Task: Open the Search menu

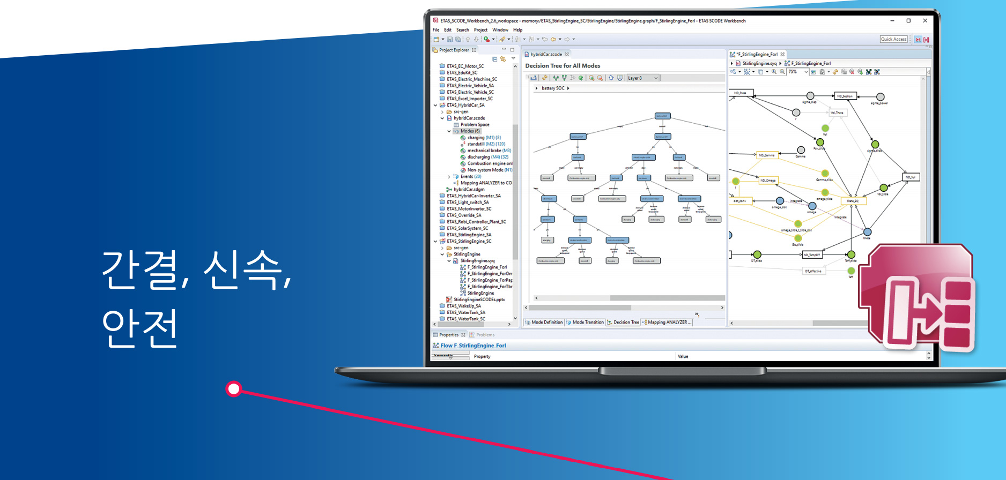Action: coord(463,30)
